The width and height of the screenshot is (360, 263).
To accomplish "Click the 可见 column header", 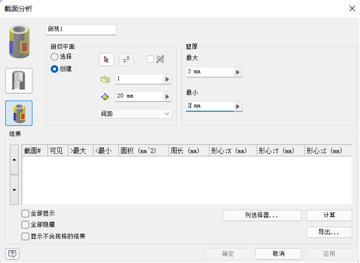I will coord(58,151).
